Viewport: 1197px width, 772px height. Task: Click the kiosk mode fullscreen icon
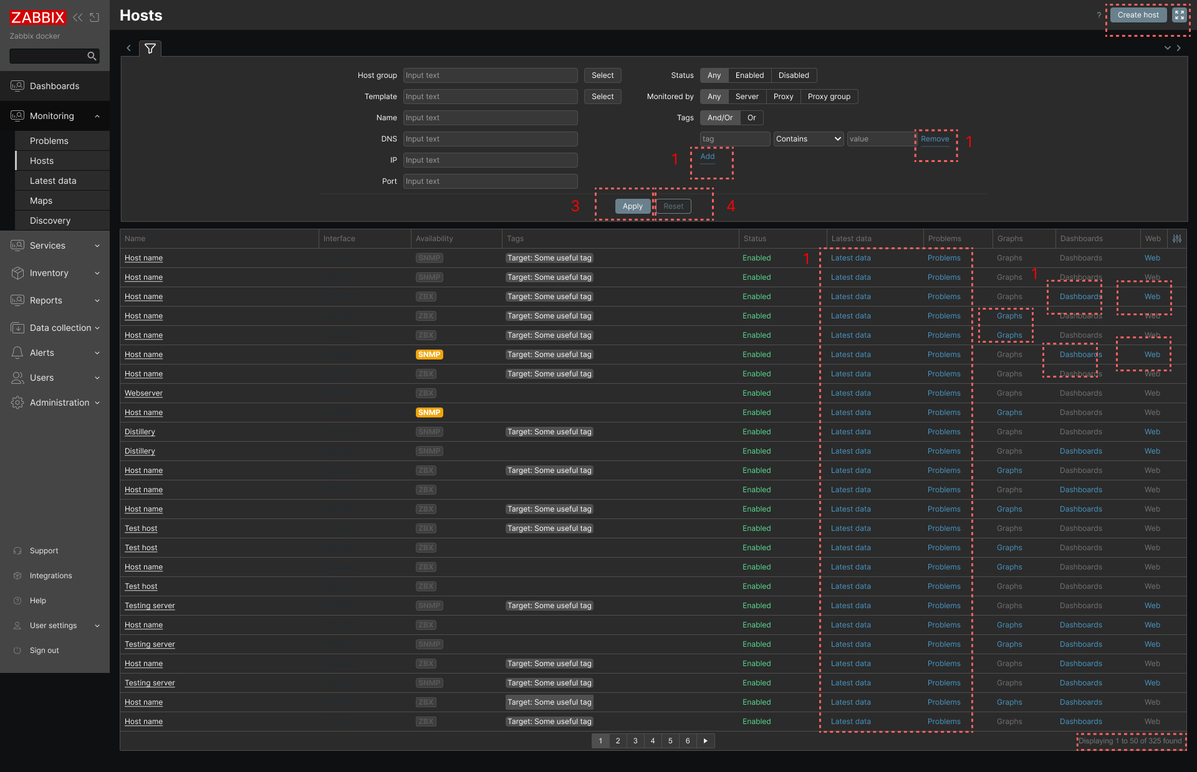click(1179, 15)
